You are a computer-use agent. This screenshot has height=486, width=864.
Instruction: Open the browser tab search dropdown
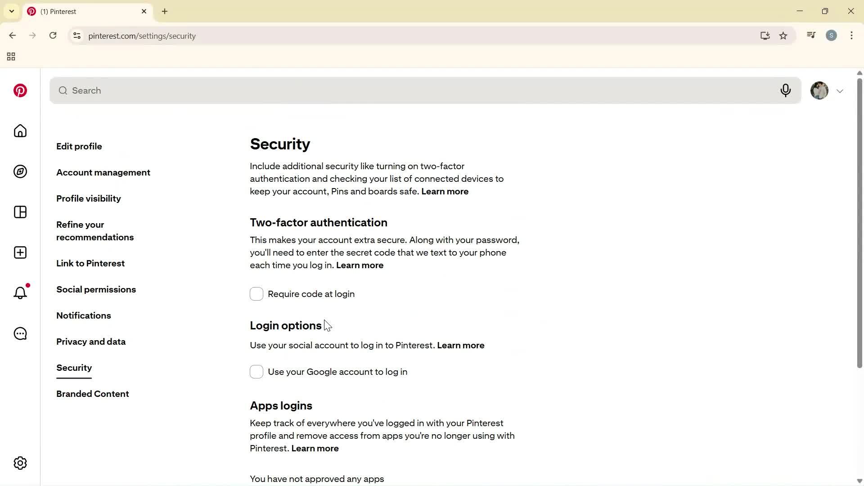(12, 11)
